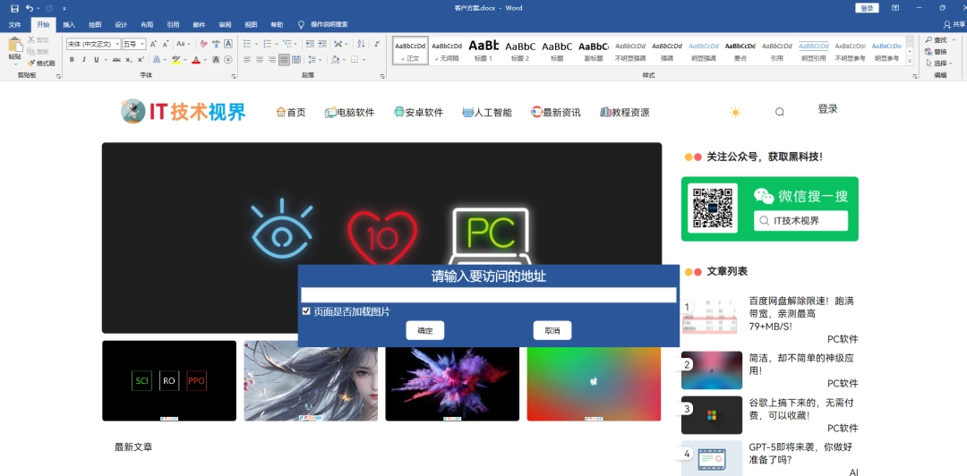Switch to the View (视图) tab
Screen dimensions: 967x476
coord(251,25)
